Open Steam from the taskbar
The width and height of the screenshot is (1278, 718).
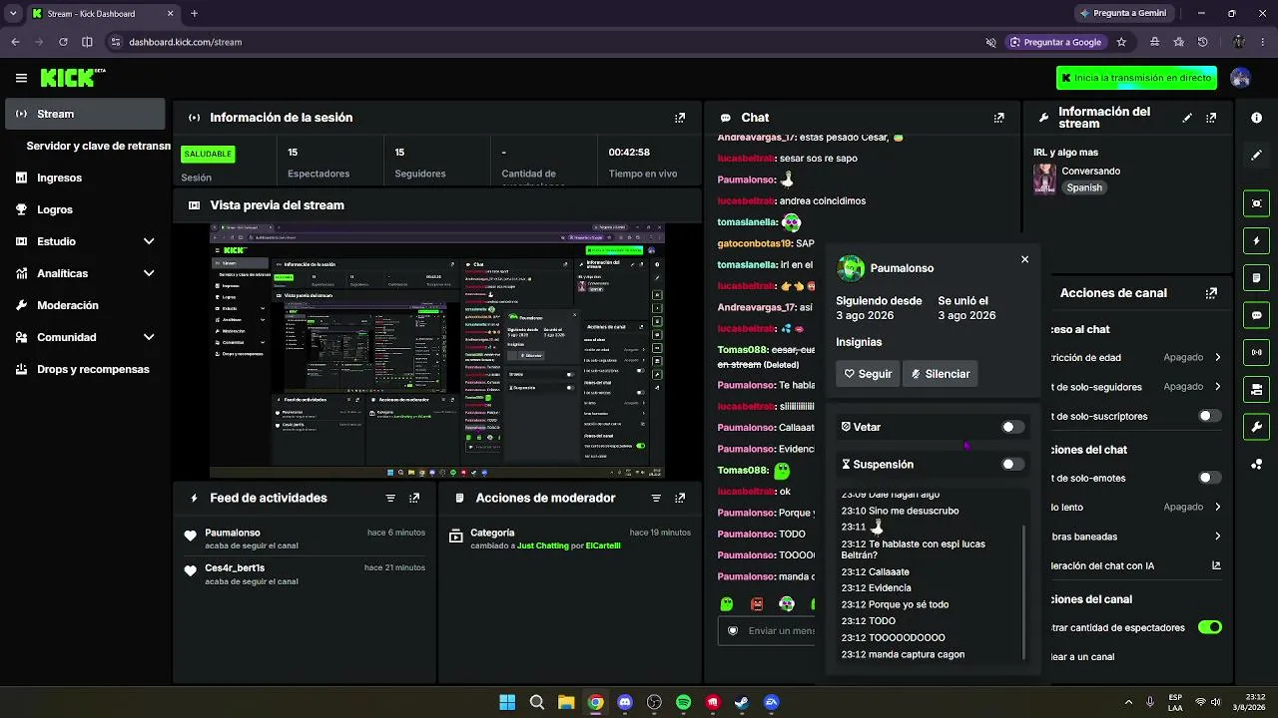[742, 702]
